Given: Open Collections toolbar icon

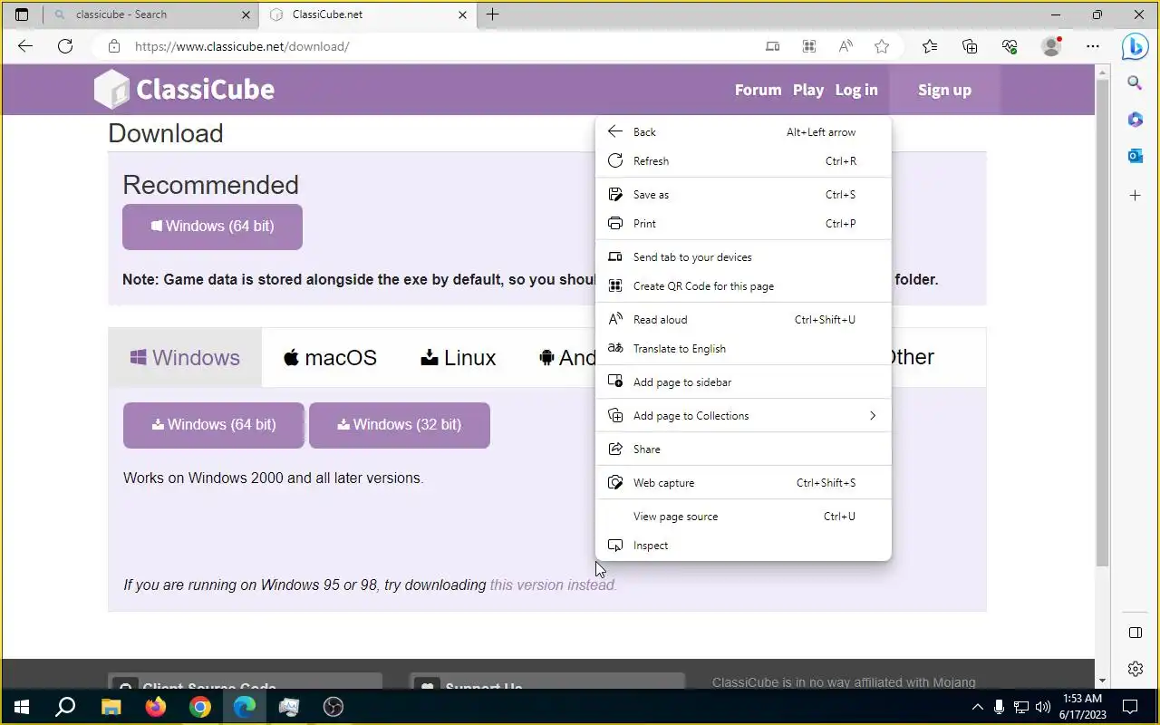Looking at the screenshot, I should coord(970,46).
